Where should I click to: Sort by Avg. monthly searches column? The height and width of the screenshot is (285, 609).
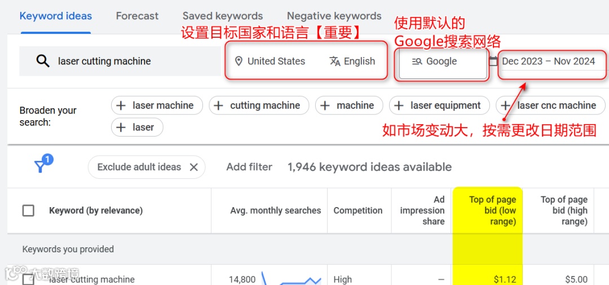tap(275, 211)
